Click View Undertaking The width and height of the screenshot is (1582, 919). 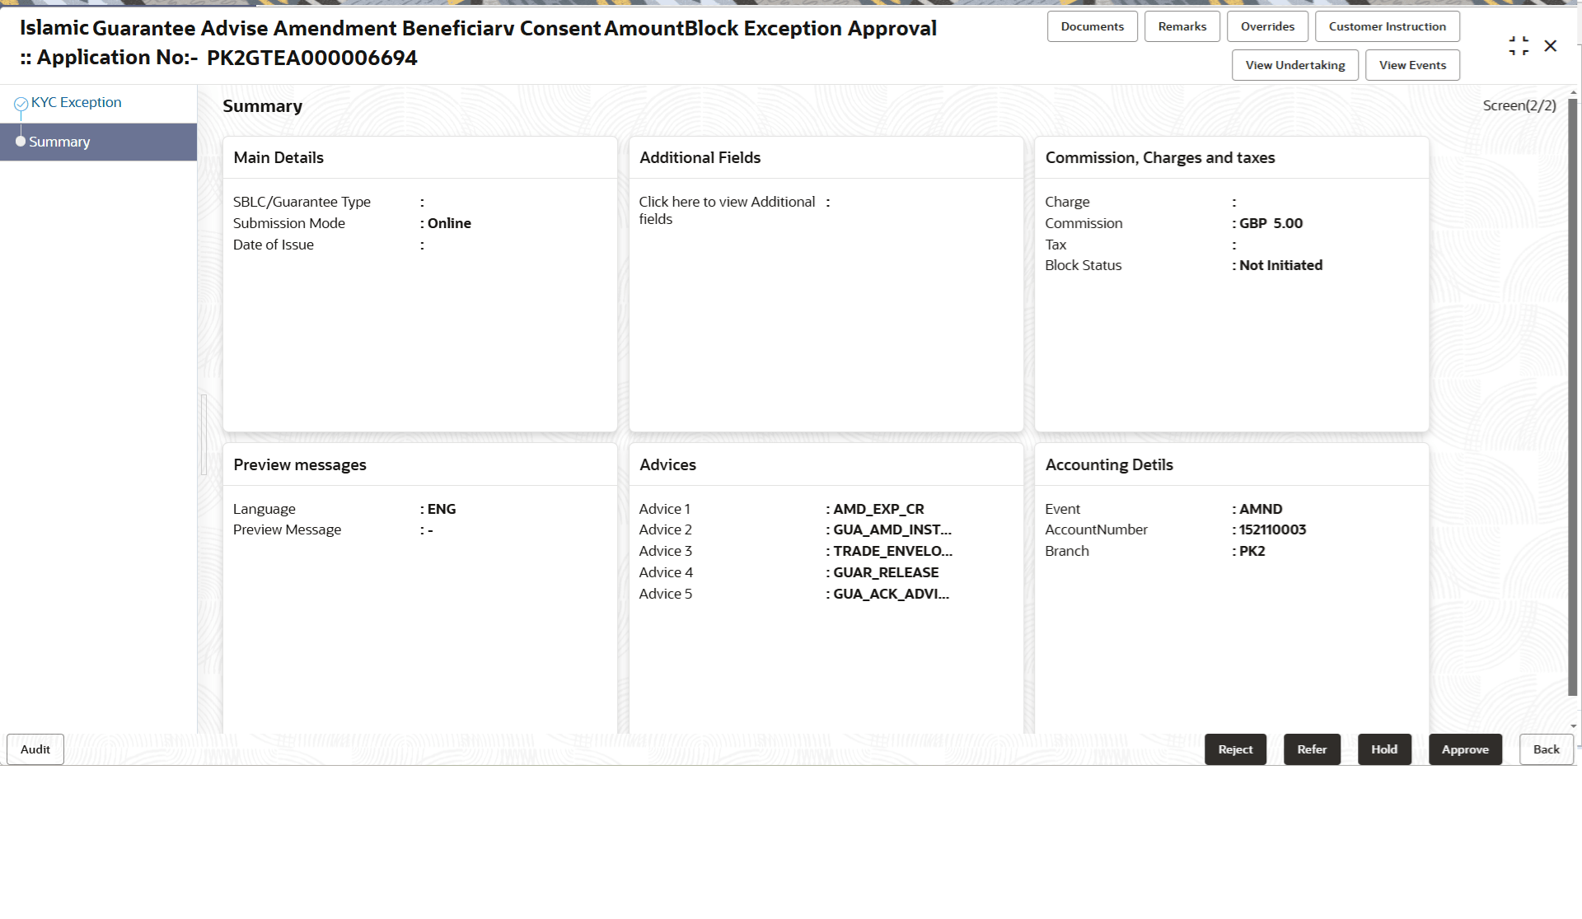pos(1294,64)
